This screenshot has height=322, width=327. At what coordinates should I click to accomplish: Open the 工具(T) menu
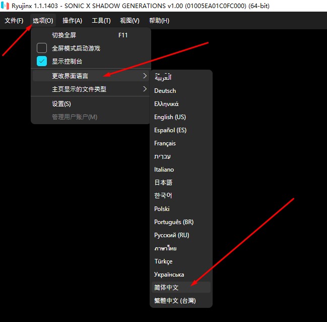tap(101, 21)
